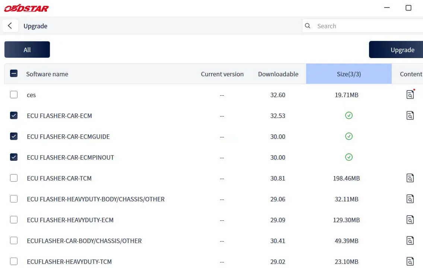Select ECU FLASHER-CAR-ECMGUIDE name text
The height and width of the screenshot is (268, 423).
(x=68, y=137)
